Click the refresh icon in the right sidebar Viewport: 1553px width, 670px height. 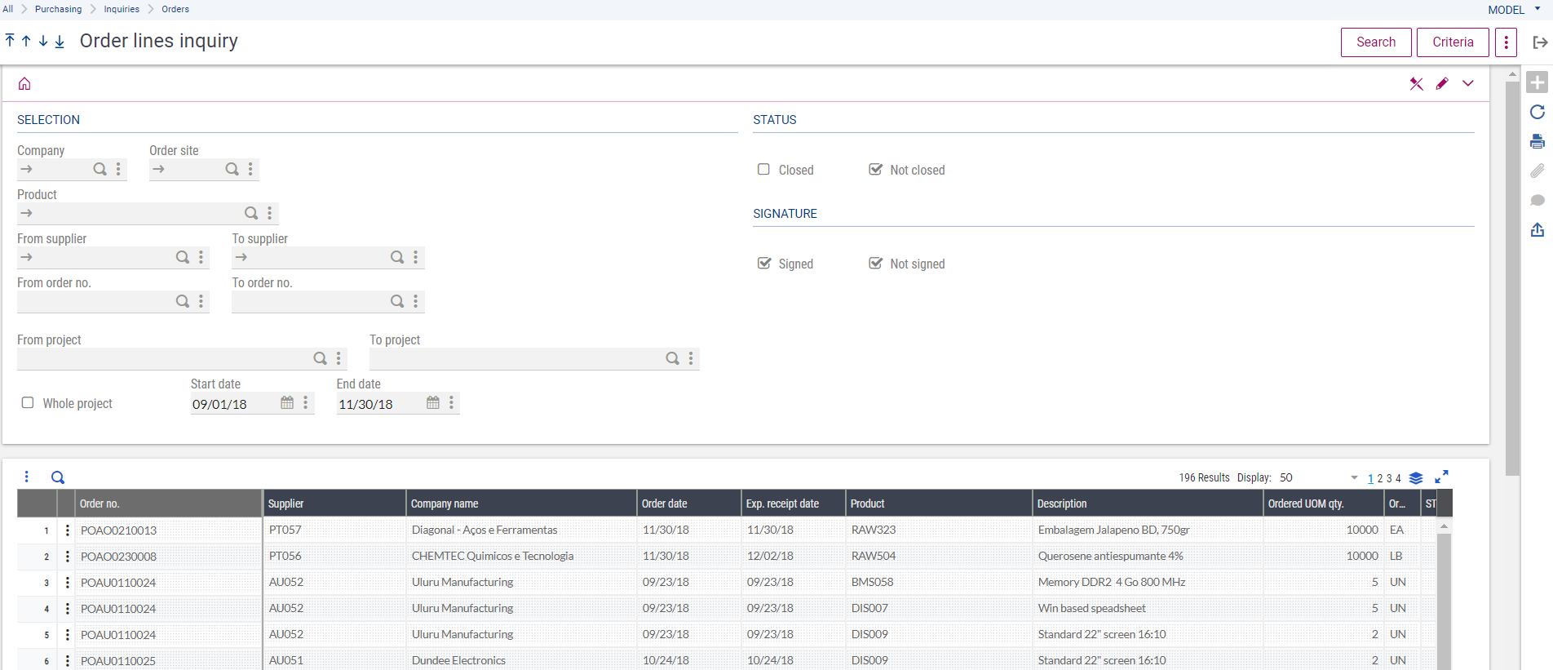click(x=1538, y=113)
